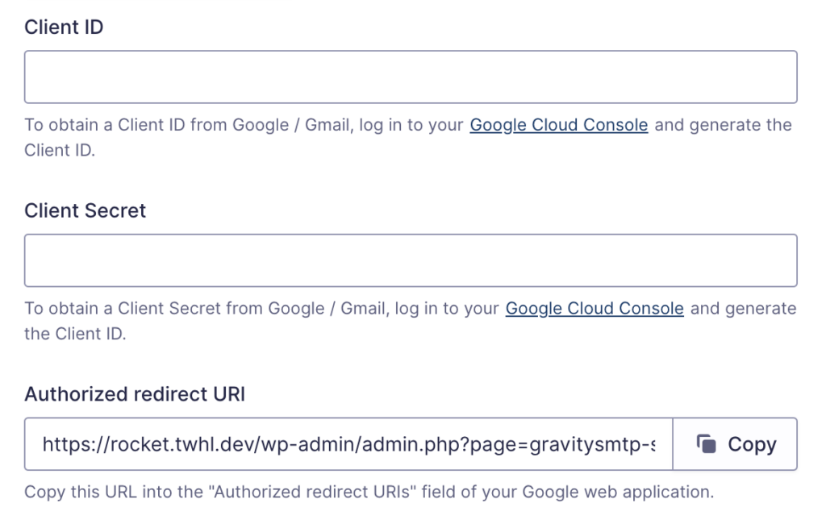This screenshot has height=528, width=826.
Task: Open the Google Cloud Console link under Client ID
Action: click(x=558, y=125)
